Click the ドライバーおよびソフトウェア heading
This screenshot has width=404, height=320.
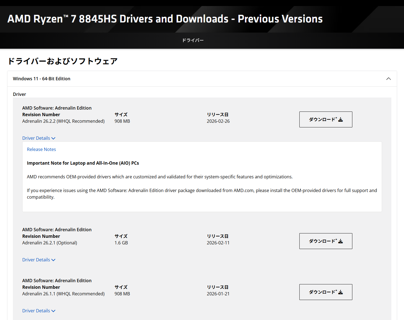[63, 61]
